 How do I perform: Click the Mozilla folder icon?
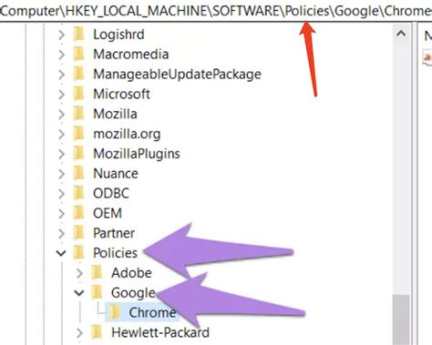tap(79, 114)
